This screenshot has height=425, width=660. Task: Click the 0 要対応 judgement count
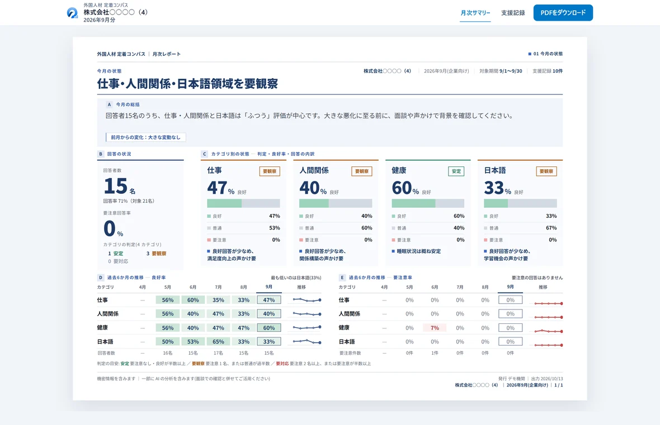118,261
